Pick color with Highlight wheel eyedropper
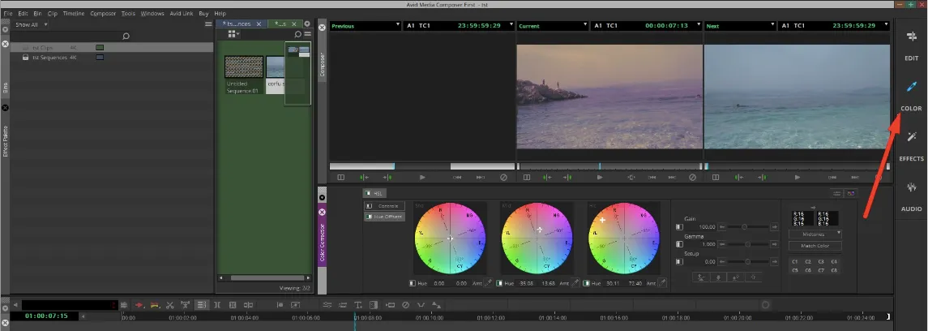The height and width of the screenshot is (331, 928). [662, 284]
